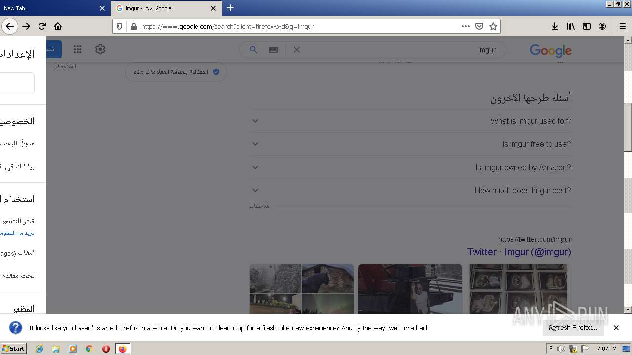Click https://twitter.com/imgur URL text
The width and height of the screenshot is (632, 355).
tap(534, 239)
